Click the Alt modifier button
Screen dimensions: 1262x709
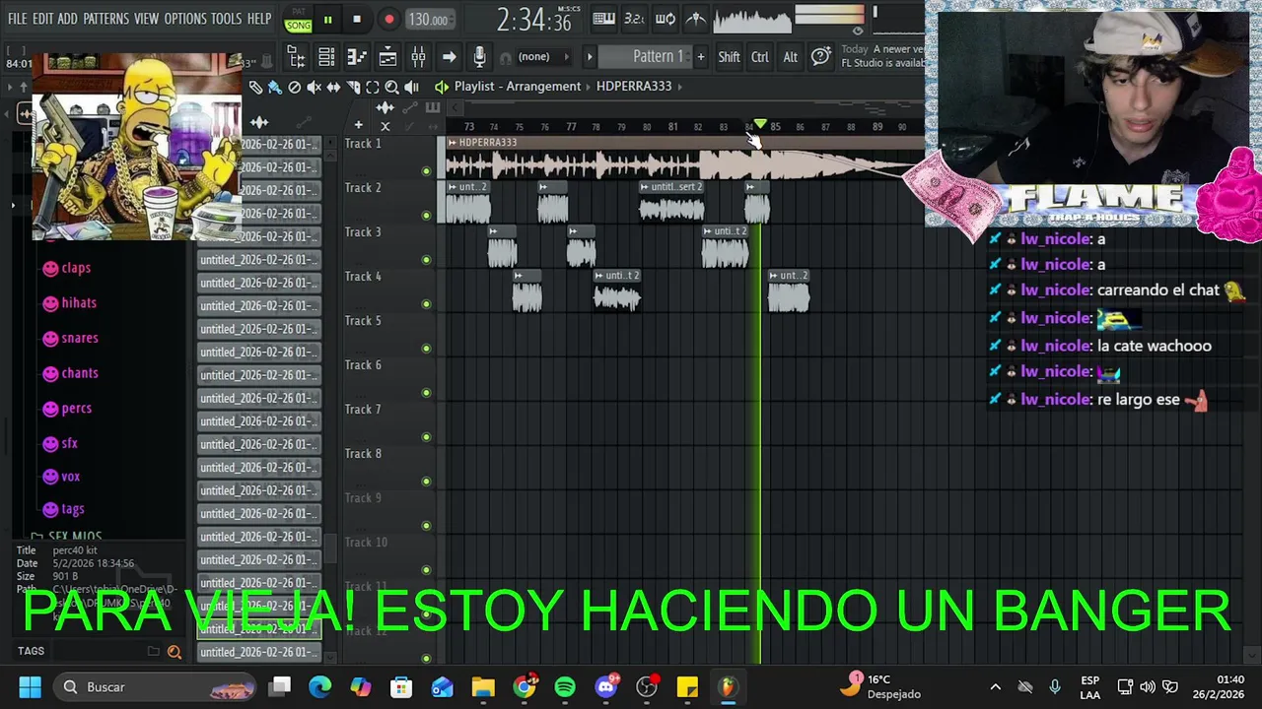[x=790, y=57]
